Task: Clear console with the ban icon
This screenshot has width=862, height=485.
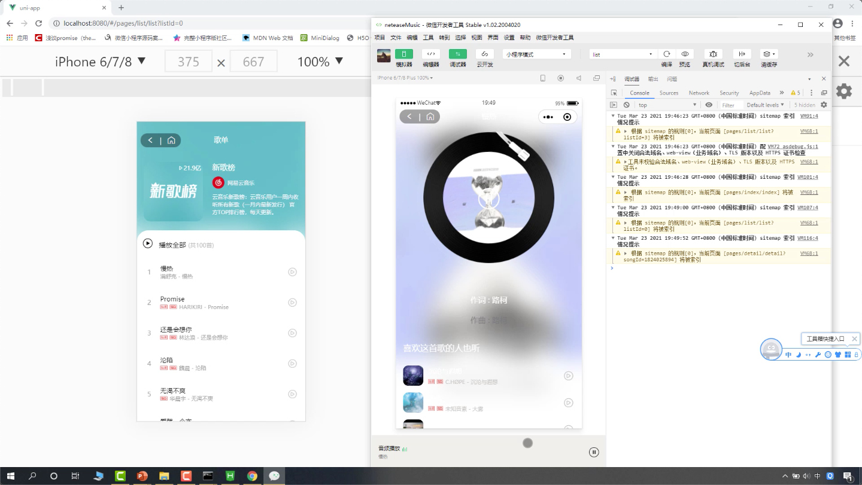Action: 626,105
